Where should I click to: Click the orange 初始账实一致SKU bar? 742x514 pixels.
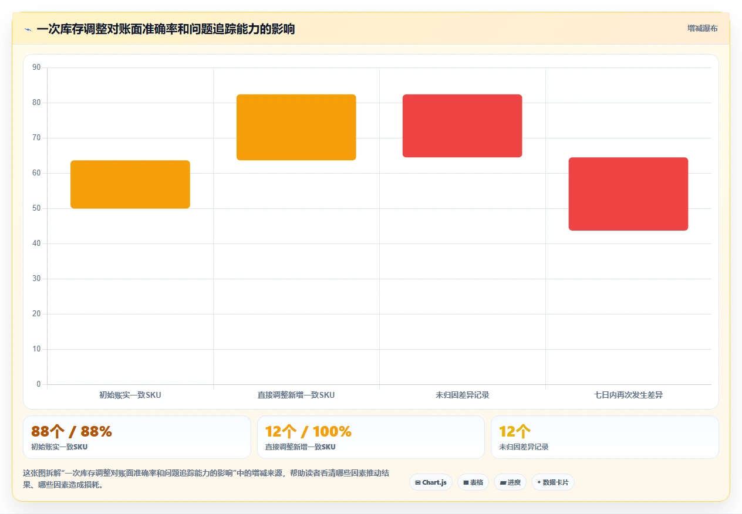[130, 184]
